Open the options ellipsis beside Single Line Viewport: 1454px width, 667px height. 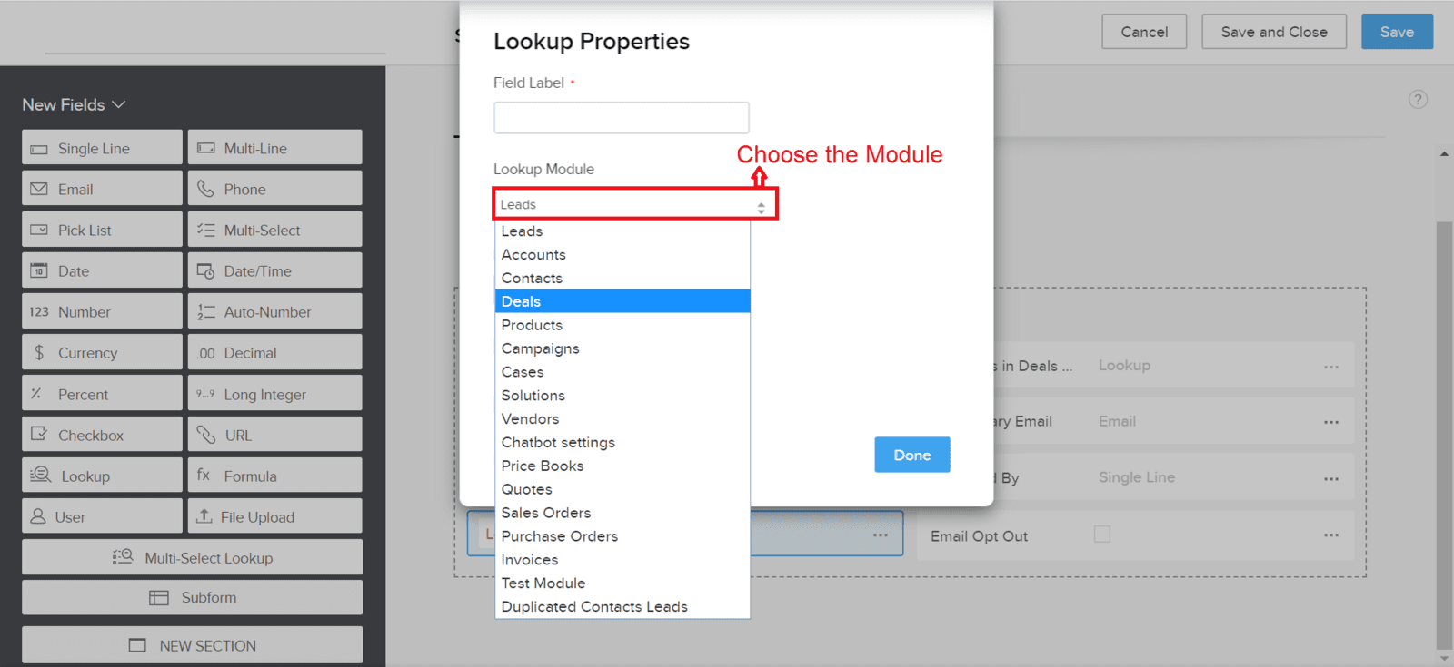(x=1331, y=479)
